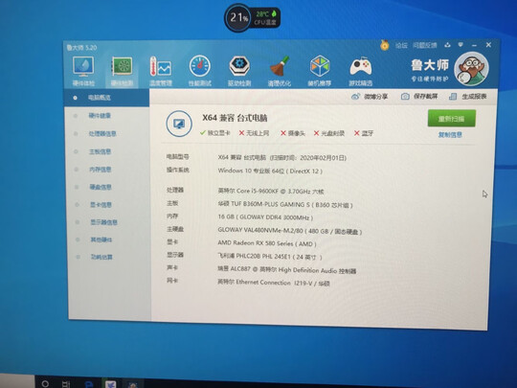This screenshot has width=517, height=388.
Task: Minimize the 鲁大师 window
Action: 474,45
